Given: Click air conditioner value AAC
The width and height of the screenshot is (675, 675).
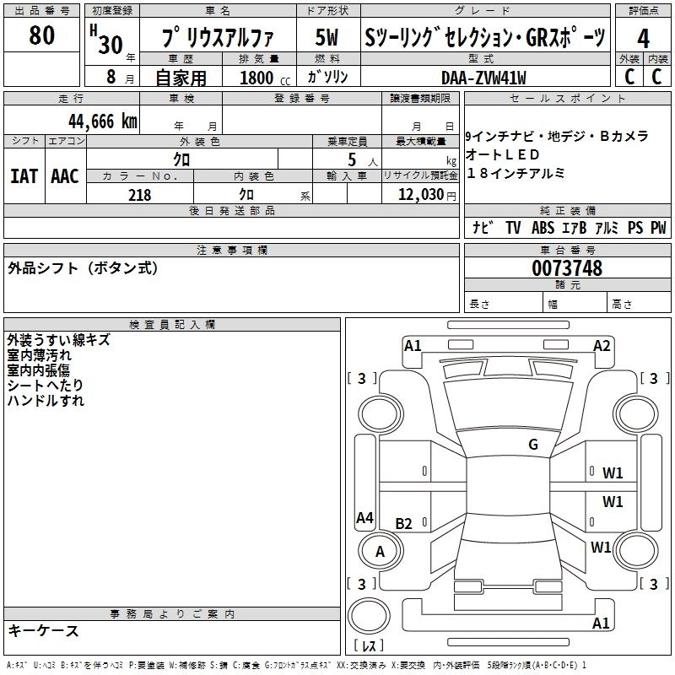Looking at the screenshot, I should pyautogui.click(x=65, y=176).
